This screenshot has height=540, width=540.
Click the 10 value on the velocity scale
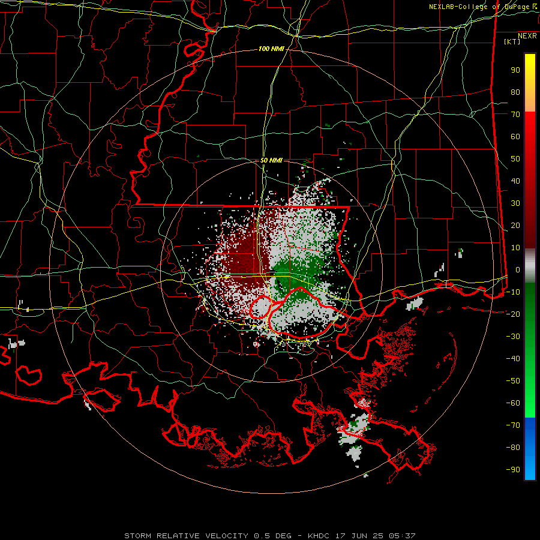[x=515, y=248]
